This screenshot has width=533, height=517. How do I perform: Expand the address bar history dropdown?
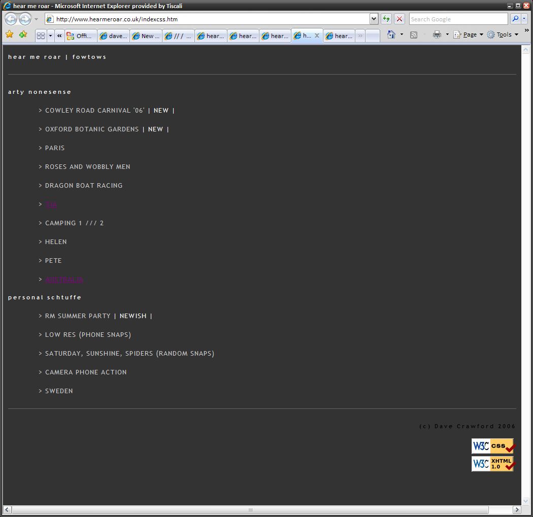pyautogui.click(x=374, y=19)
